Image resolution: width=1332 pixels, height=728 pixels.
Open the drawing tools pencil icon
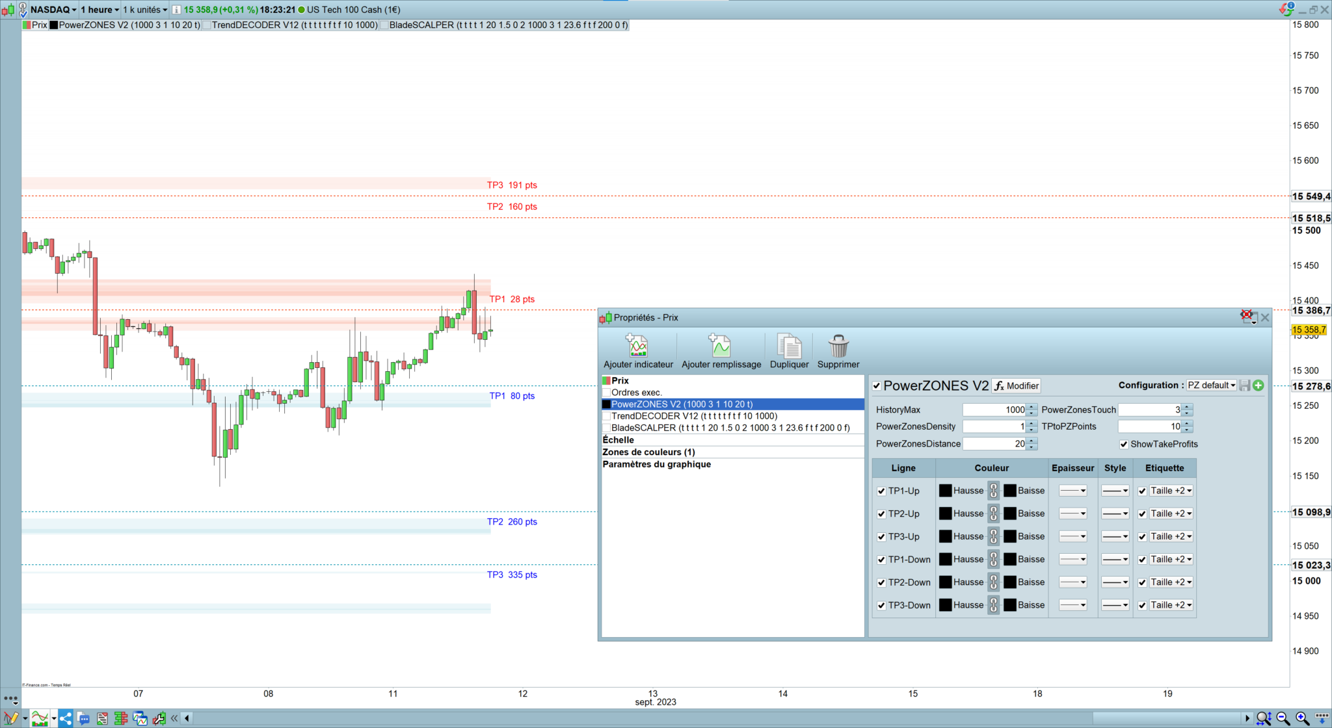point(11,718)
